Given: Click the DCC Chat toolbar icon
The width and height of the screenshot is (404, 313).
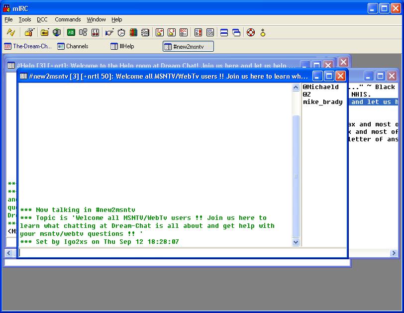Looking at the screenshot, I should pyautogui.click(x=172, y=32).
